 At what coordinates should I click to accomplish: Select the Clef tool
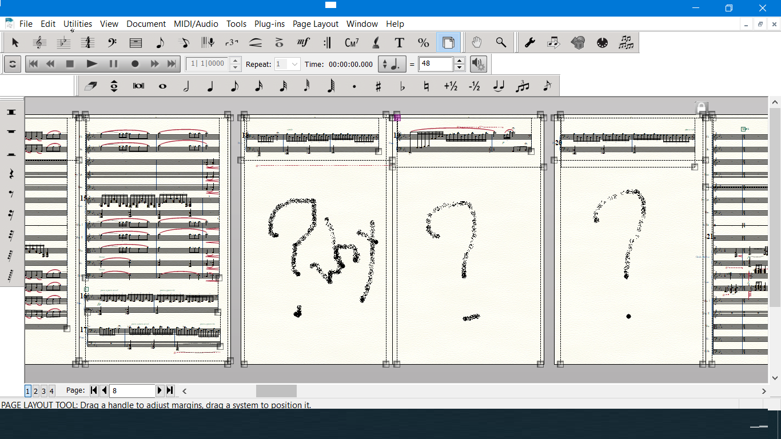[x=39, y=43]
